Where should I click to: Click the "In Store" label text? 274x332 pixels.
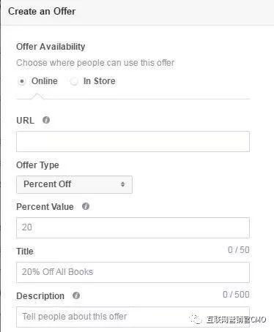coord(99,81)
